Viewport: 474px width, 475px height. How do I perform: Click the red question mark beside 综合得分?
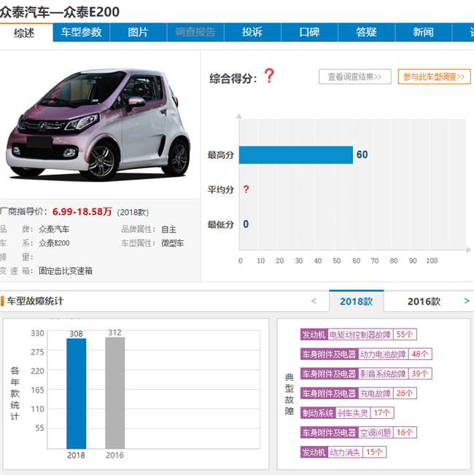[x=269, y=76]
